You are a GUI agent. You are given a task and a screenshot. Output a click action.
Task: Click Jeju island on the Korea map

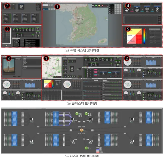[103, 41]
